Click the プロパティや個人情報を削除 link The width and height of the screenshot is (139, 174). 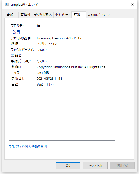pos(28,147)
